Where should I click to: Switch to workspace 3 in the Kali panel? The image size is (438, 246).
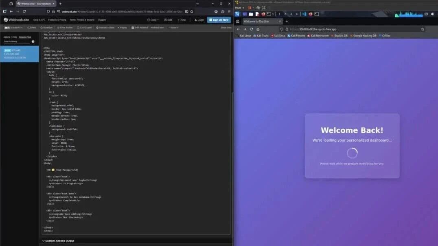coord(291,14)
